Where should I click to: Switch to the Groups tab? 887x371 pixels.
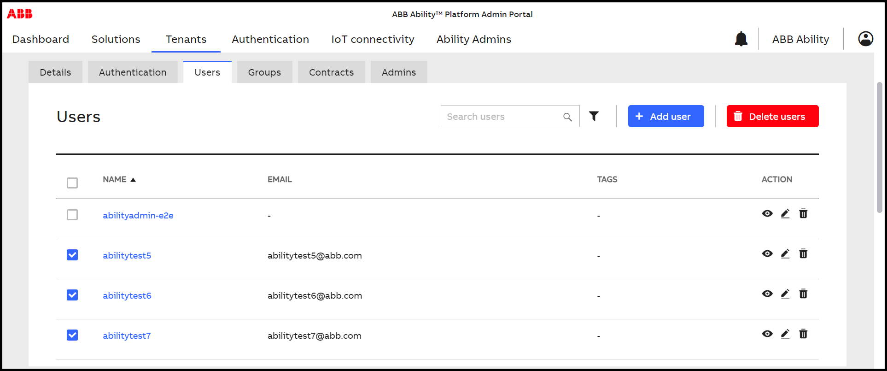[x=264, y=72]
